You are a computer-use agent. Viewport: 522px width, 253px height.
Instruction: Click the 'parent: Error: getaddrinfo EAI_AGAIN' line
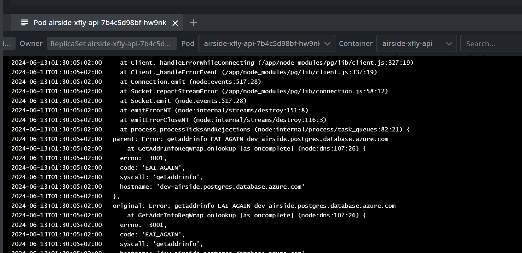click(200, 139)
